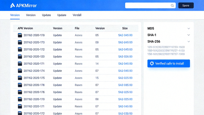Click file icon beside the SA2-085 00 row
The height and width of the screenshot is (115, 204).
pos(20,85)
